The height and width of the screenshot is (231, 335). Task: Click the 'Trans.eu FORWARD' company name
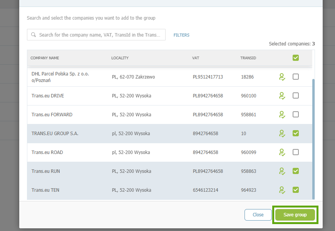[52, 115]
